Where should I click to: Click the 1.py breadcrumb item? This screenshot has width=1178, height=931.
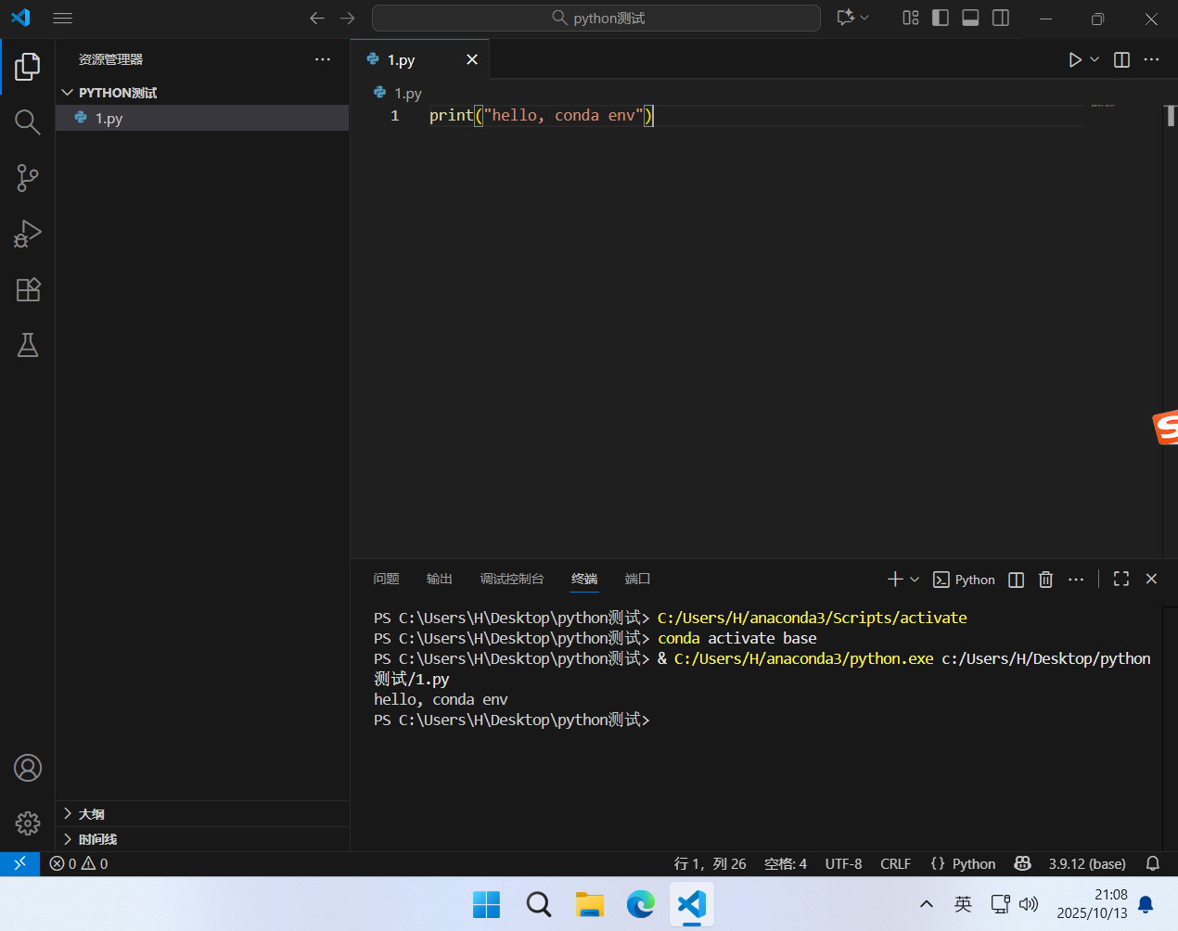(398, 93)
